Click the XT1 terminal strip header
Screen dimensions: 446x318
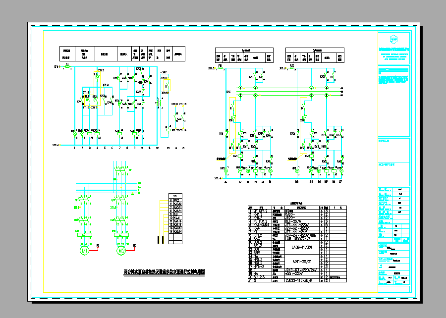175,196
